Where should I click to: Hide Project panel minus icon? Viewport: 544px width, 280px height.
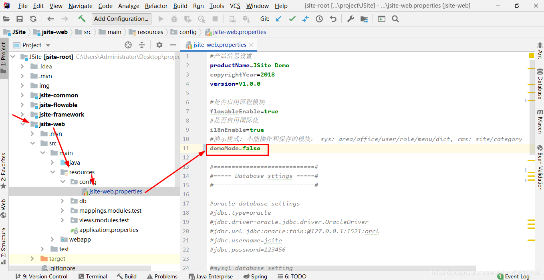click(173, 45)
